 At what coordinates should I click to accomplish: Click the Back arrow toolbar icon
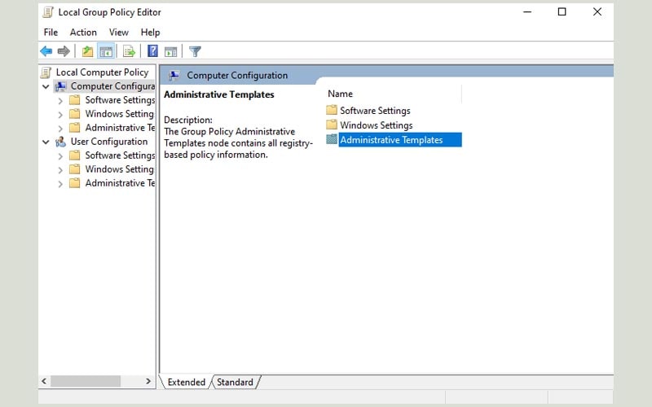pyautogui.click(x=46, y=51)
